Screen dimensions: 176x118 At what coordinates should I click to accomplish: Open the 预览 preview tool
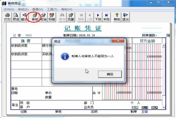16,17
